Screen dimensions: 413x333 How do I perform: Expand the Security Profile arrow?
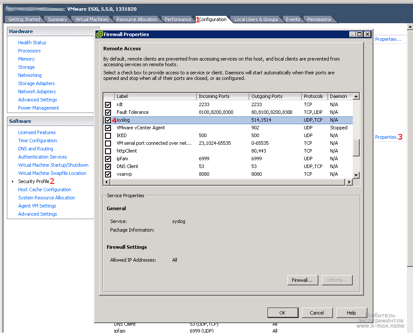12,181
